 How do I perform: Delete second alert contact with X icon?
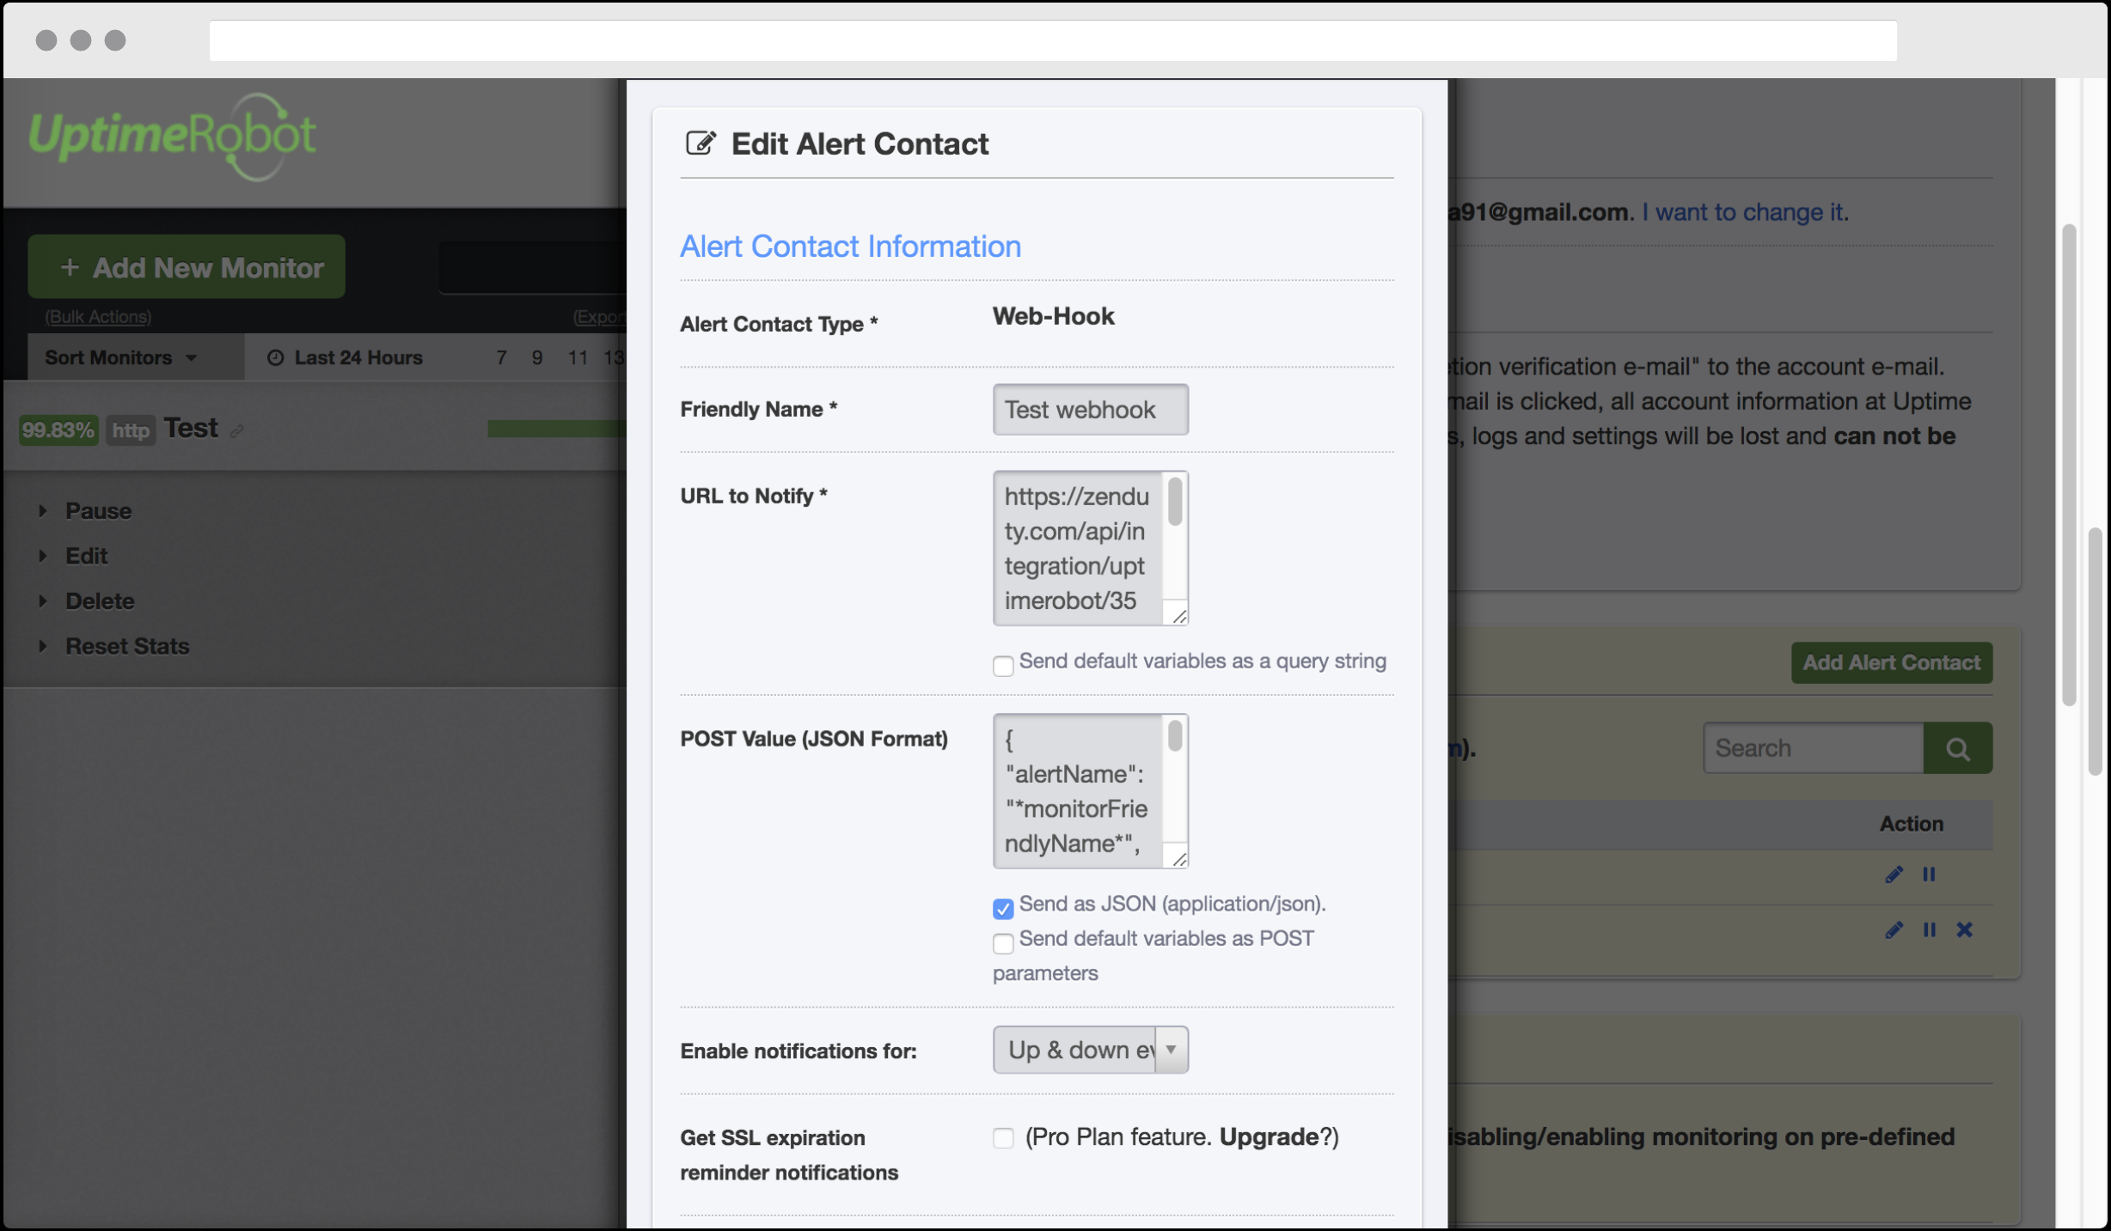pyautogui.click(x=1964, y=929)
